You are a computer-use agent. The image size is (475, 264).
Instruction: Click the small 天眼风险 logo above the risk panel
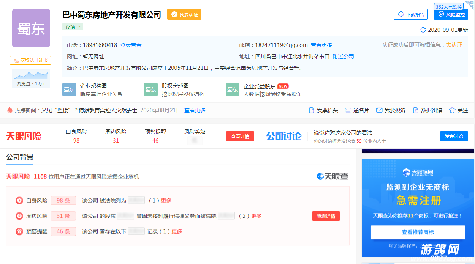coord(18,177)
